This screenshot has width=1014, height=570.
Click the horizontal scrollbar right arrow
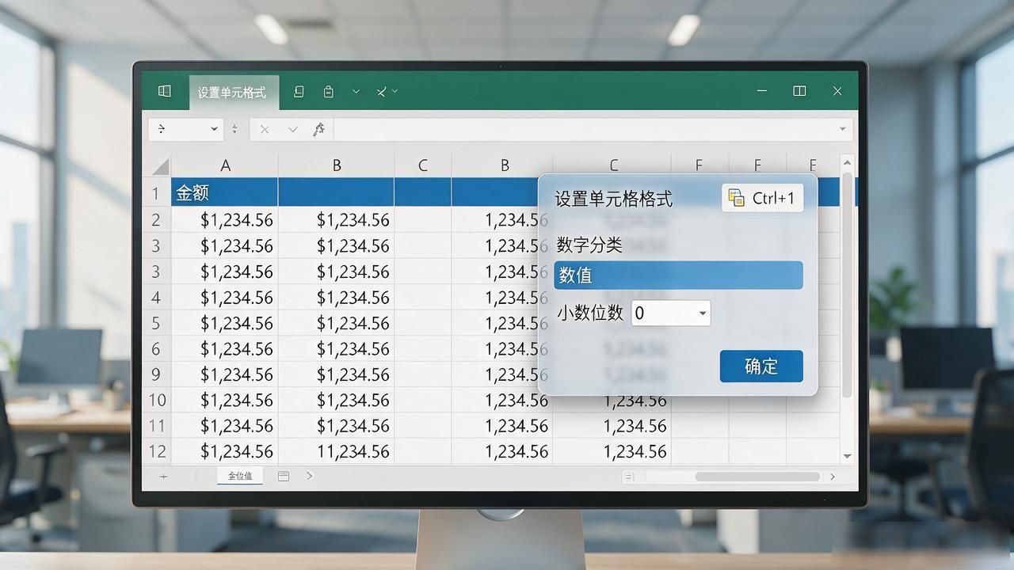pos(833,477)
